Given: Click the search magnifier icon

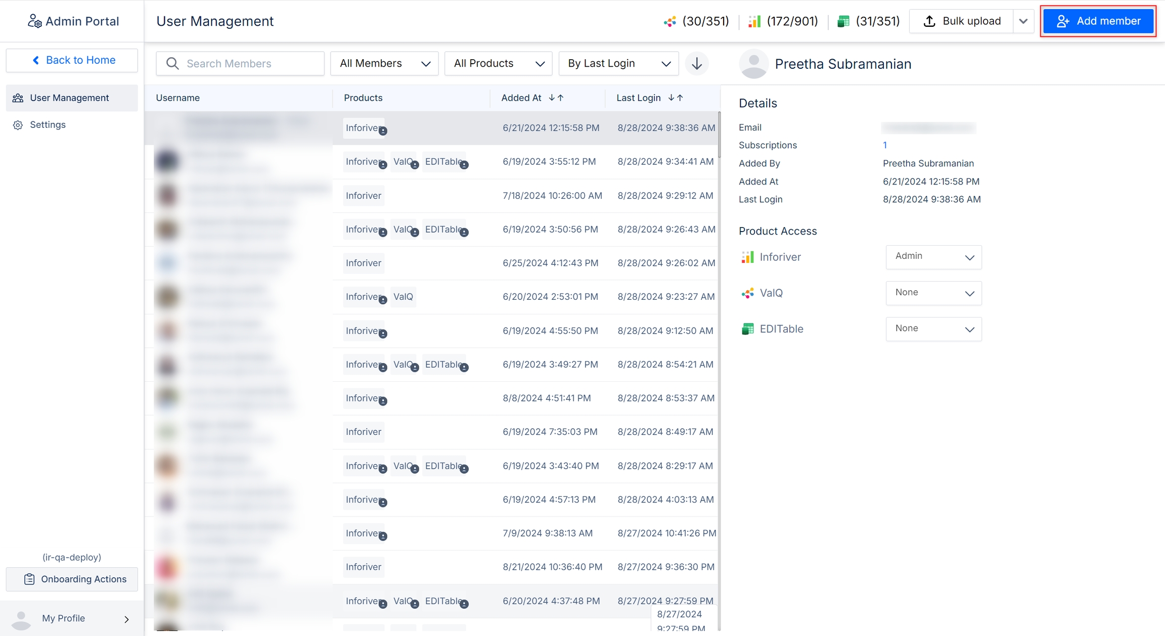Looking at the screenshot, I should pos(172,64).
